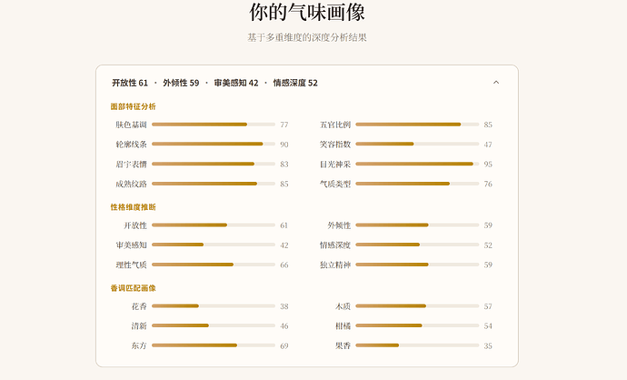
Task: Click the 轮廓线条 label
Action: (131, 145)
